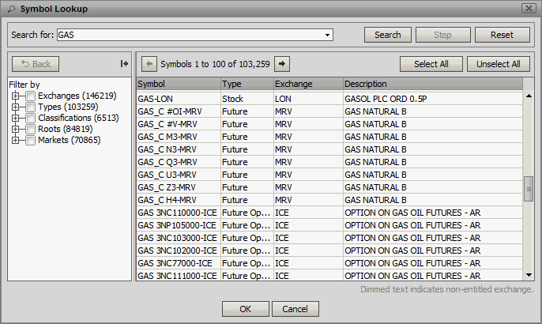This screenshot has height=324, width=542.
Task: Expand the Classifications tree node
Action: point(16,118)
